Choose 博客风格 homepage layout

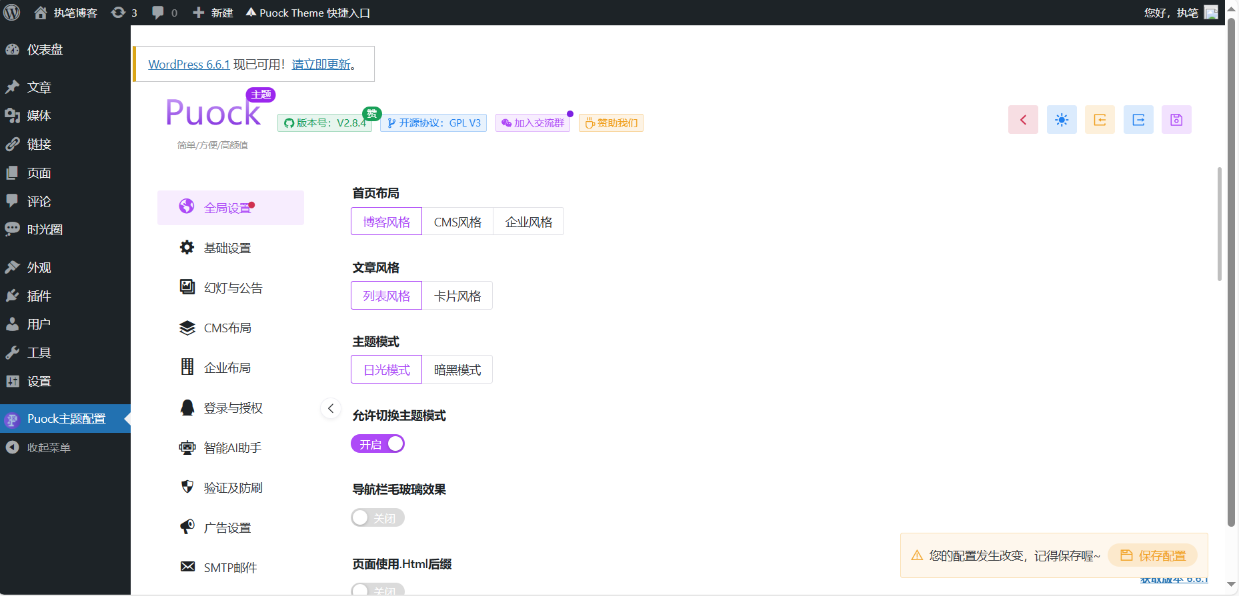click(387, 222)
